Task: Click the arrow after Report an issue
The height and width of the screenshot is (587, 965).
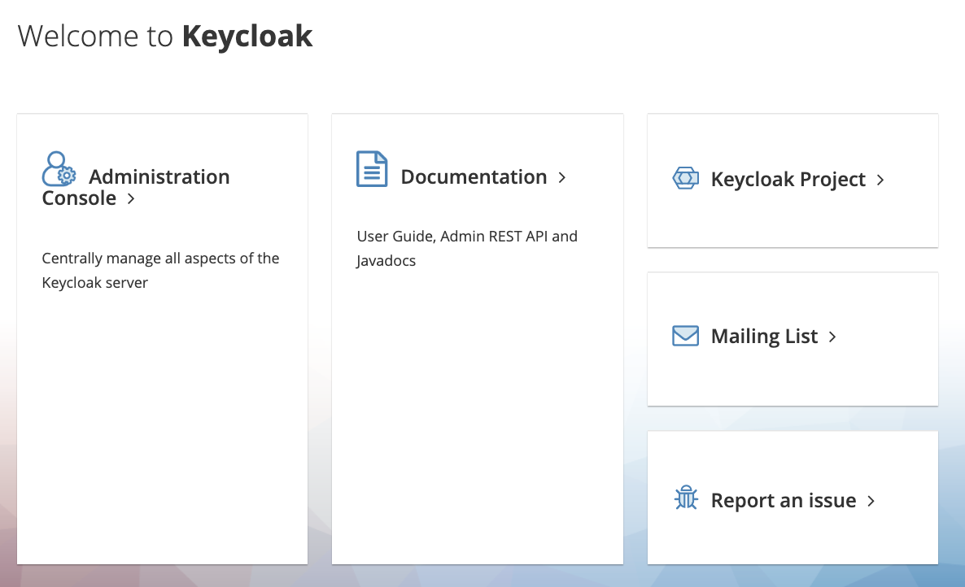Action: (871, 501)
